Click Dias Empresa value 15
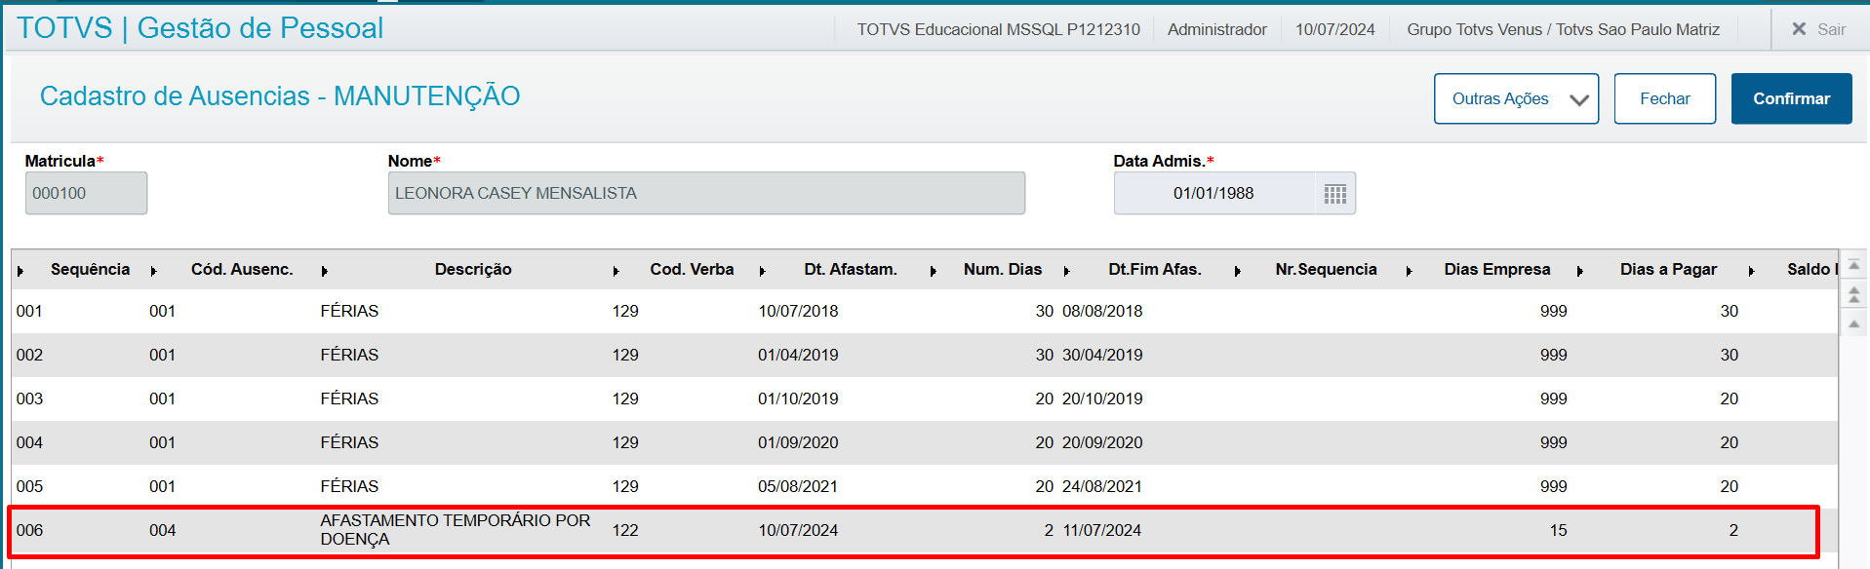The width and height of the screenshot is (1870, 569). click(x=1558, y=530)
